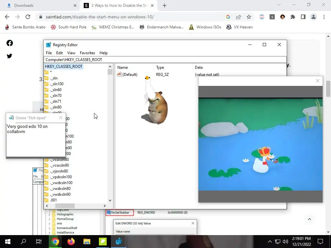Open the Extensions puzzle icon

[x=293, y=17]
